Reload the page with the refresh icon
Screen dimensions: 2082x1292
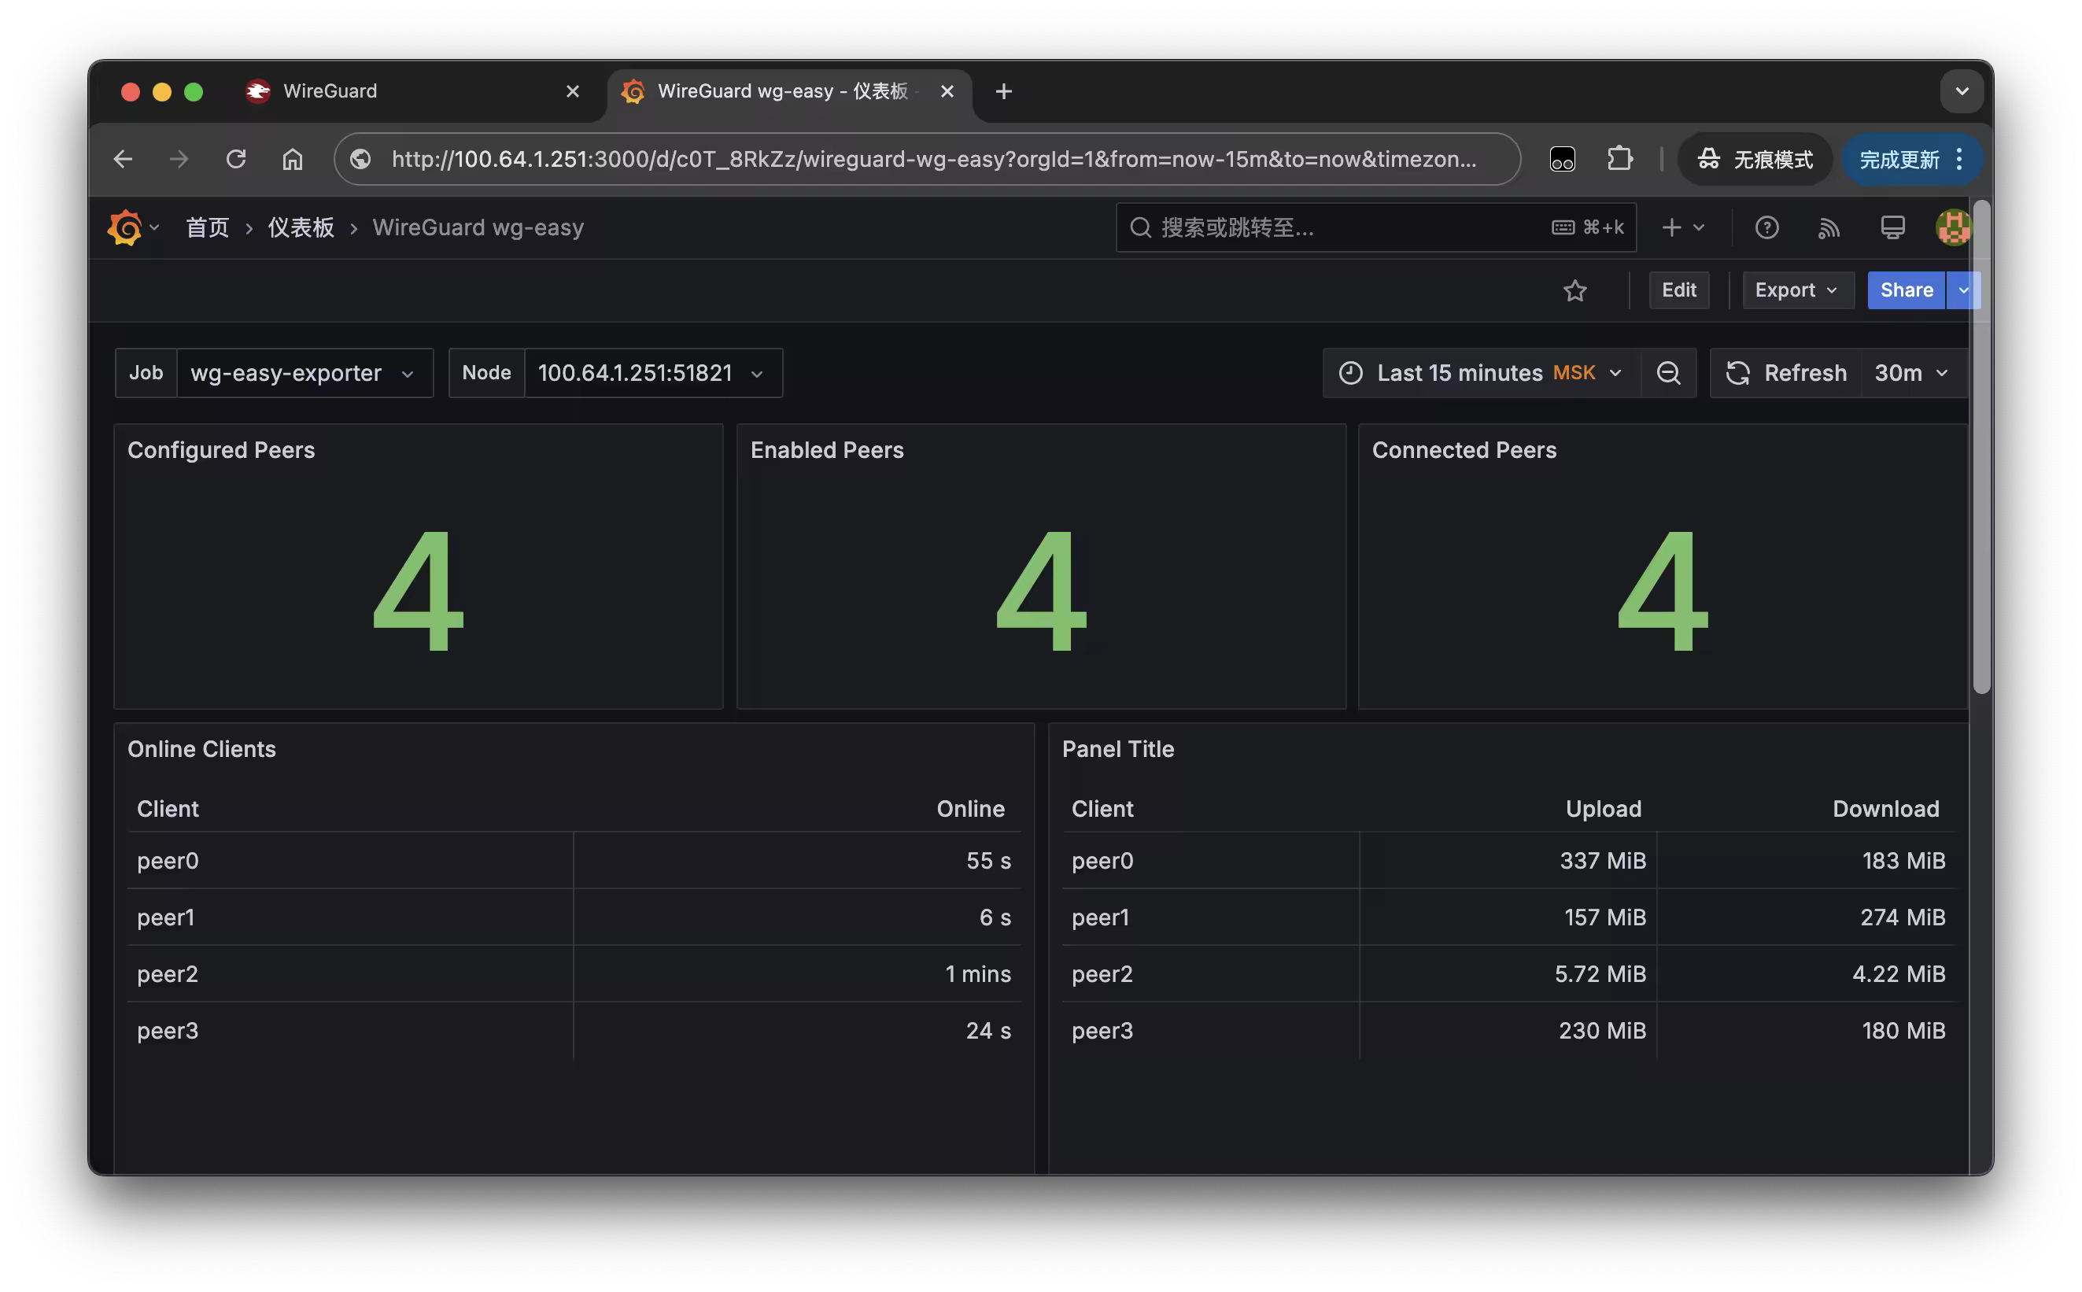tap(236, 159)
